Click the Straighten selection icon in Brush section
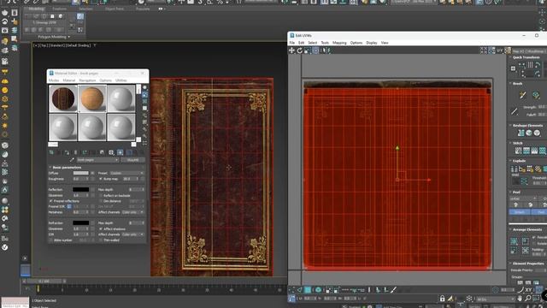Image resolution: width=547 pixels, height=308 pixels. coord(522,95)
